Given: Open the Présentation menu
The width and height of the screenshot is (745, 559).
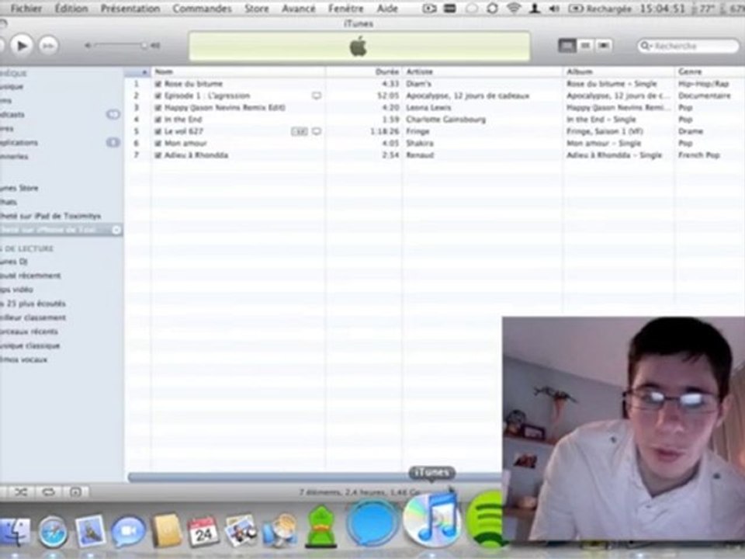Looking at the screenshot, I should (130, 8).
